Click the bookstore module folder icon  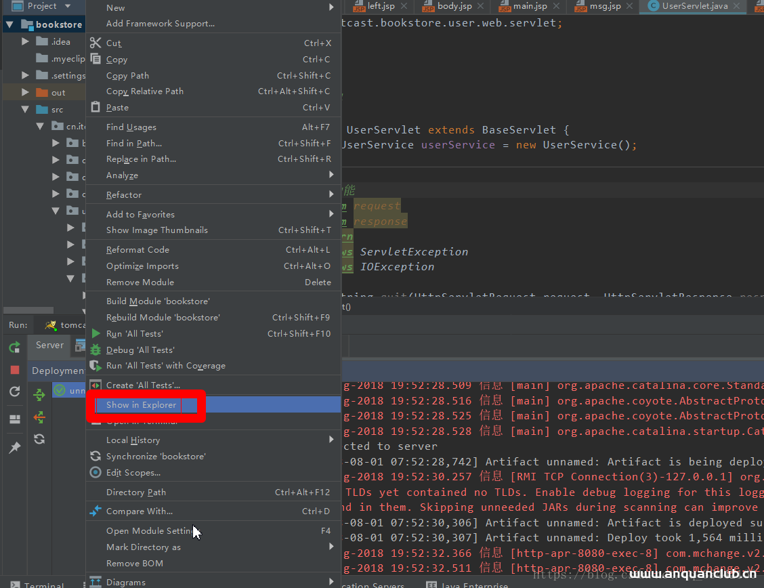click(x=27, y=24)
